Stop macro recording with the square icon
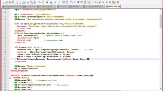163x91 pixels. coord(103,2)
